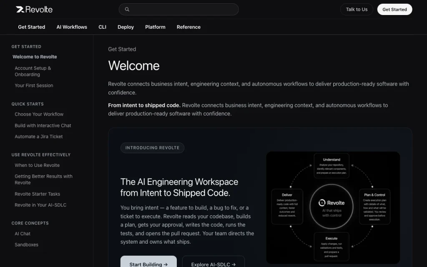Open the AI Workflows tab

point(72,27)
